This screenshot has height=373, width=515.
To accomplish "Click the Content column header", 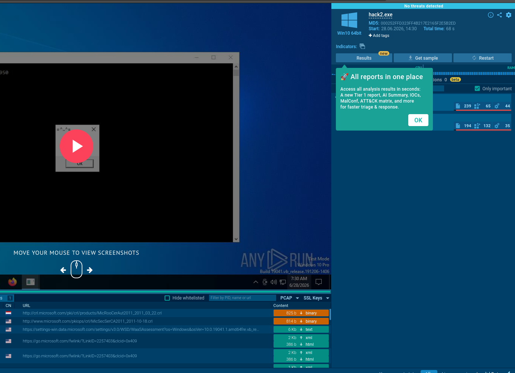I will click(x=281, y=305).
